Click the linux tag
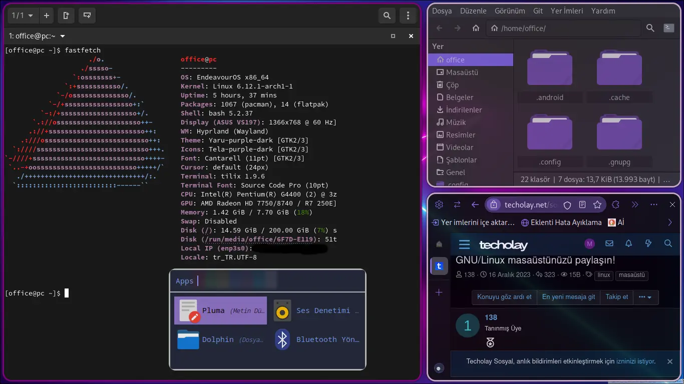Screen dimensions: 684x384 tap(604, 275)
